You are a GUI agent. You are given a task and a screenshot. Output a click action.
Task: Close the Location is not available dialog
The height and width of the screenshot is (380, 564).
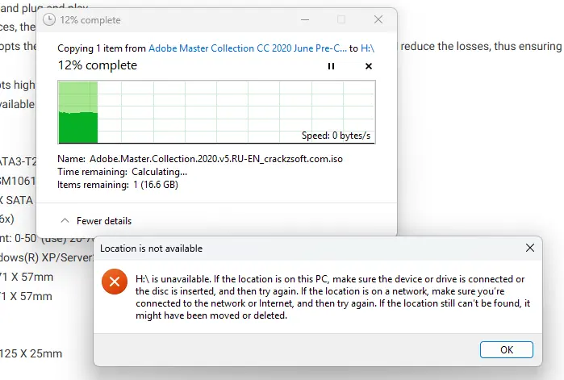click(530, 248)
